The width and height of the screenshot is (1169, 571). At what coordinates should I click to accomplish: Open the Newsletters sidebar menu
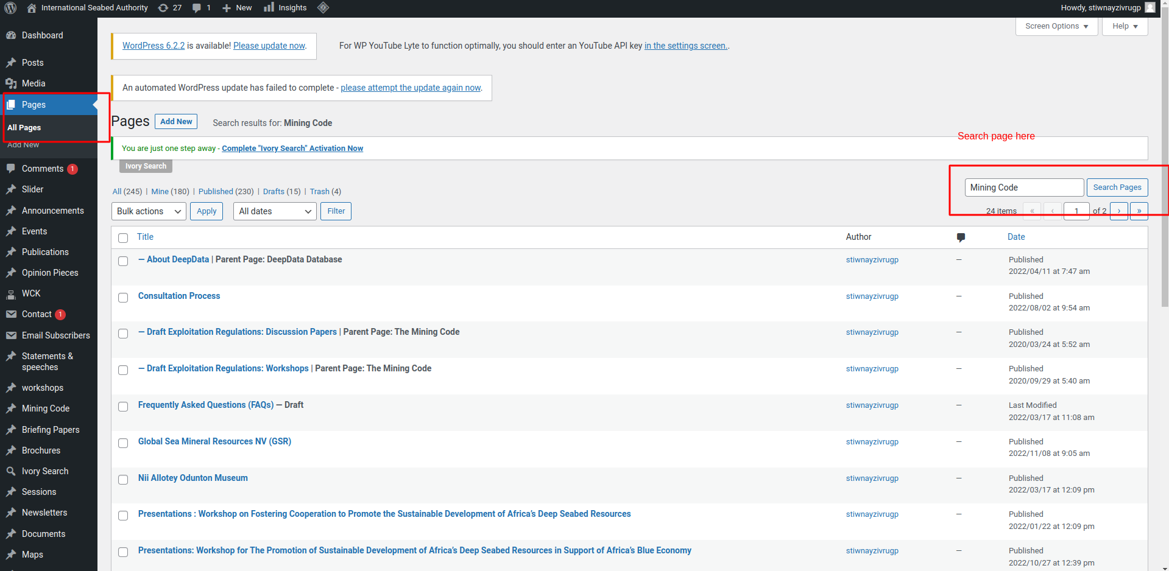tap(44, 513)
